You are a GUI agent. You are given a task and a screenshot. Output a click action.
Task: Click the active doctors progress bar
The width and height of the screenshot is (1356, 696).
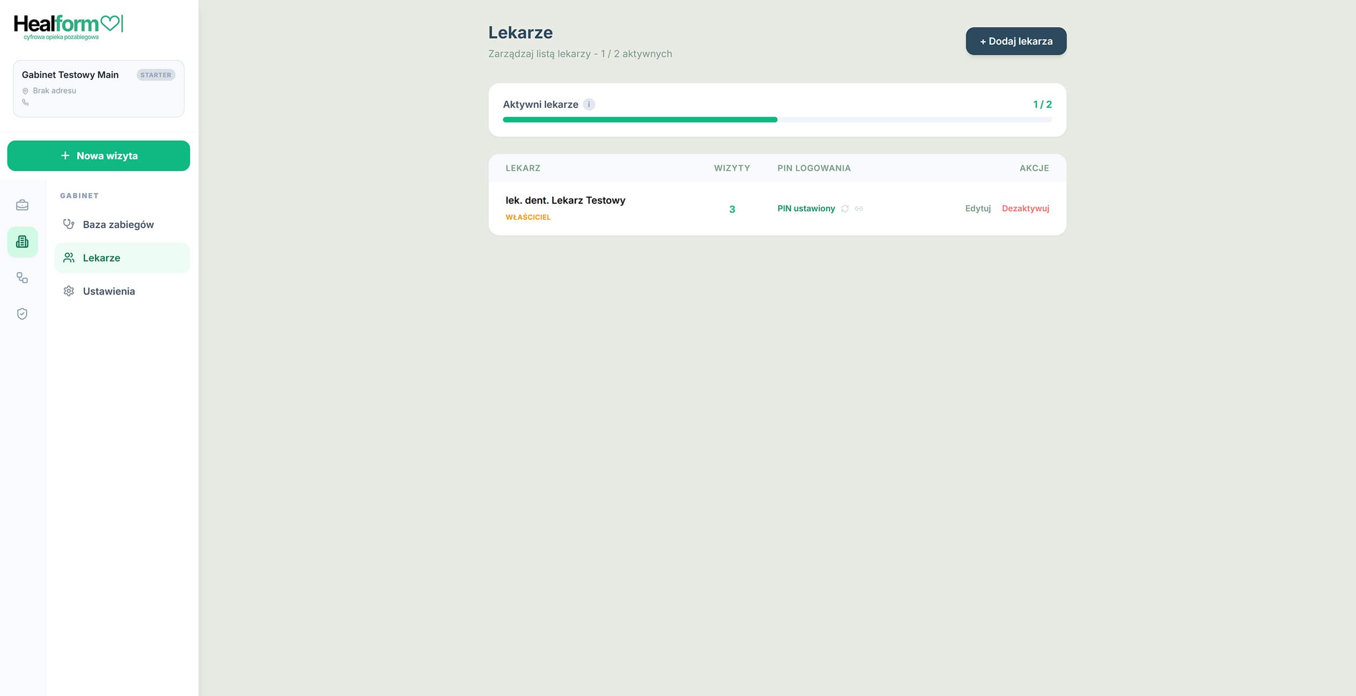point(777,120)
